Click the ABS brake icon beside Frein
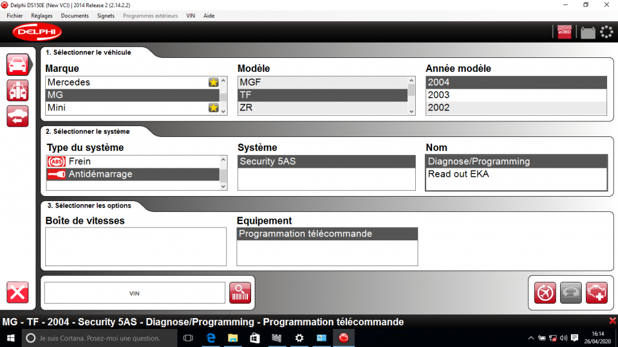 [56, 161]
